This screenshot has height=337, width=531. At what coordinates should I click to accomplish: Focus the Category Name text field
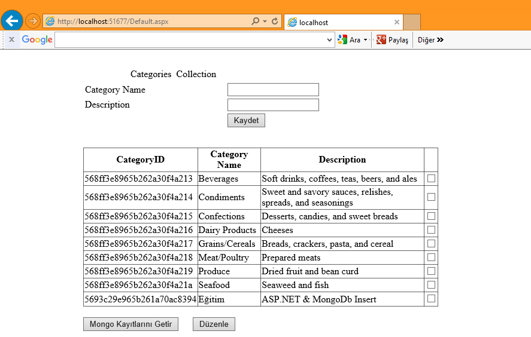273,90
